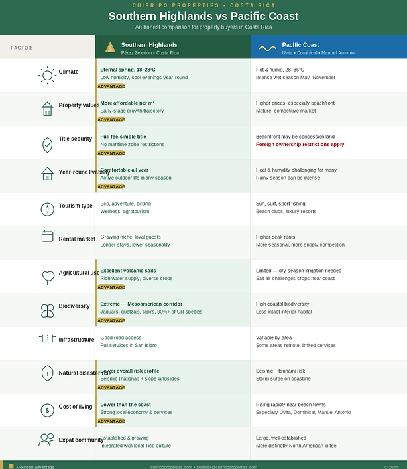407x469 pixels.
Task: Select the tree icon for Agricultural use
Action: (x=48, y=278)
